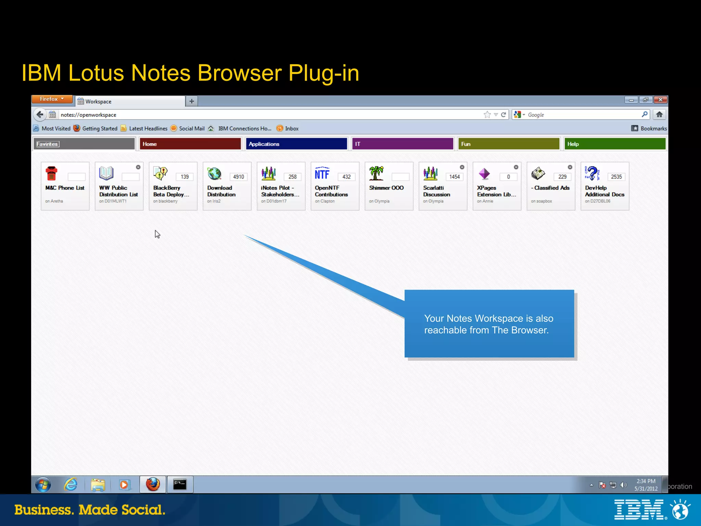Open DevHelp Additional Docs question mark icon
This screenshot has height=526, width=701.
[592, 173]
